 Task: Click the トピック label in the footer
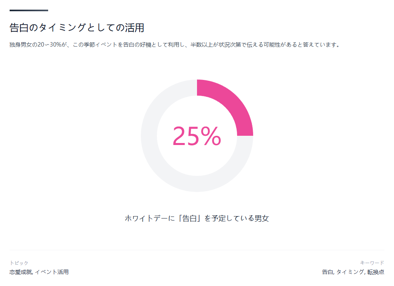pos(19,263)
